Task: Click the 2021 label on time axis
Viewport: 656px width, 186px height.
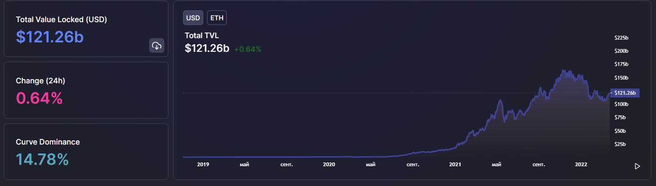Action: click(455, 164)
